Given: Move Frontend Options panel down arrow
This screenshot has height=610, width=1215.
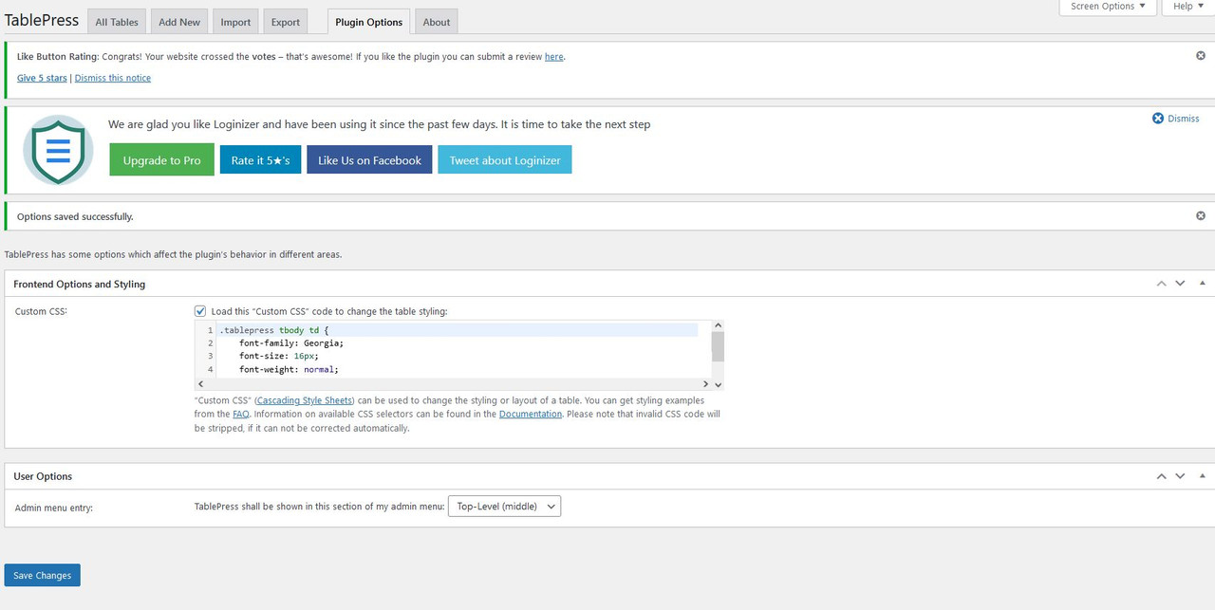Looking at the screenshot, I should [x=1180, y=284].
